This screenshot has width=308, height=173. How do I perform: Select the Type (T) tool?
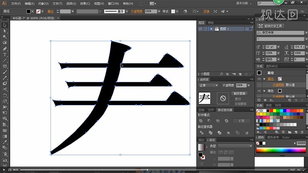pyautogui.click(x=5, y=55)
